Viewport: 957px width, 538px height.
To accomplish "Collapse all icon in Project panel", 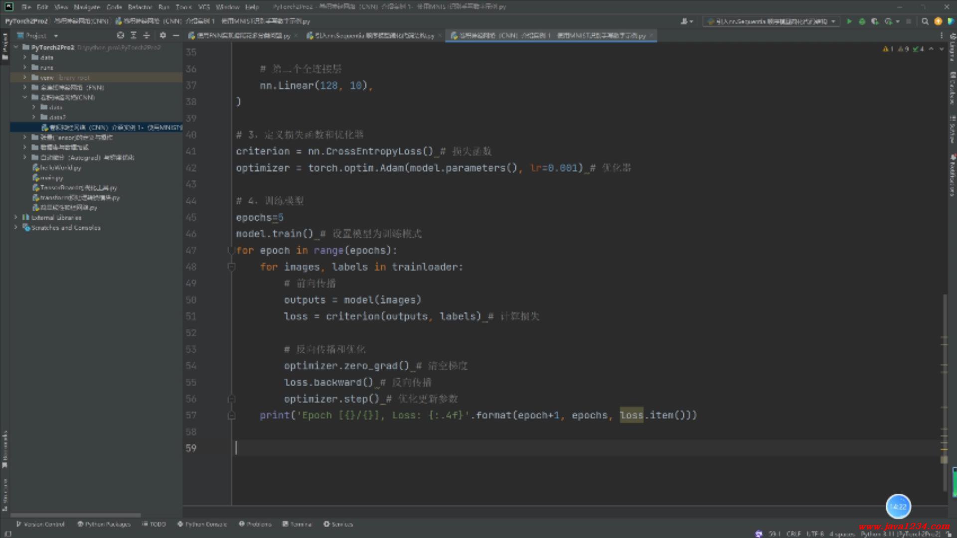I will (147, 35).
